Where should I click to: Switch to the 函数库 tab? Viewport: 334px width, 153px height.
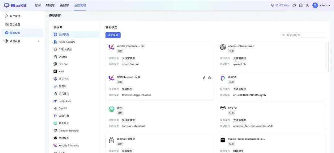click(64, 5)
